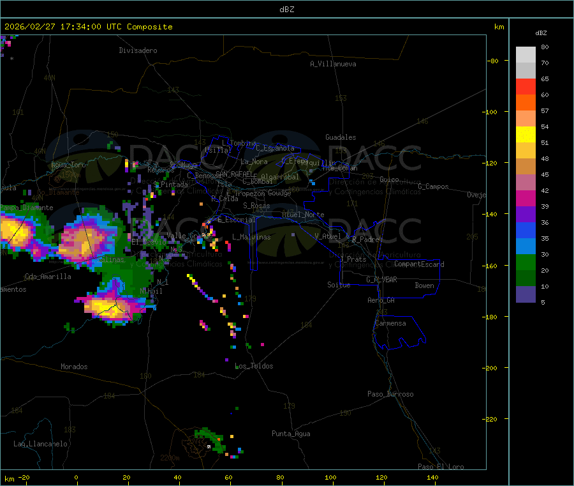Click the Morados map label

tap(74, 367)
